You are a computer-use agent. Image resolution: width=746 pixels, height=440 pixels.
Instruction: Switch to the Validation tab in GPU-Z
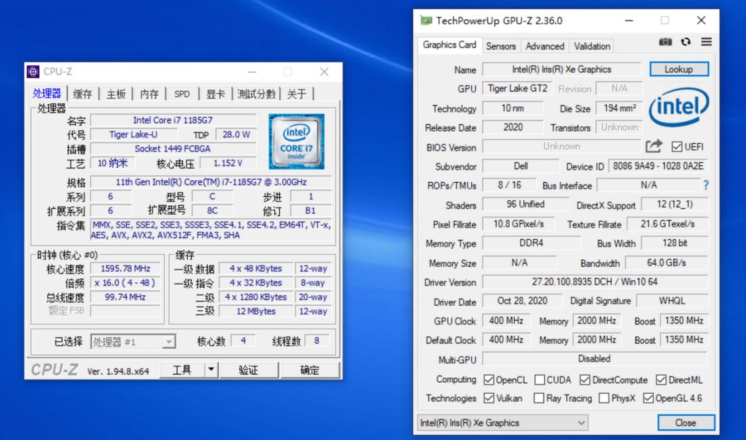click(591, 46)
